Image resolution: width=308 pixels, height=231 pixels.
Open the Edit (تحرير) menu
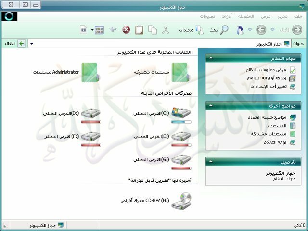tap(282, 16)
